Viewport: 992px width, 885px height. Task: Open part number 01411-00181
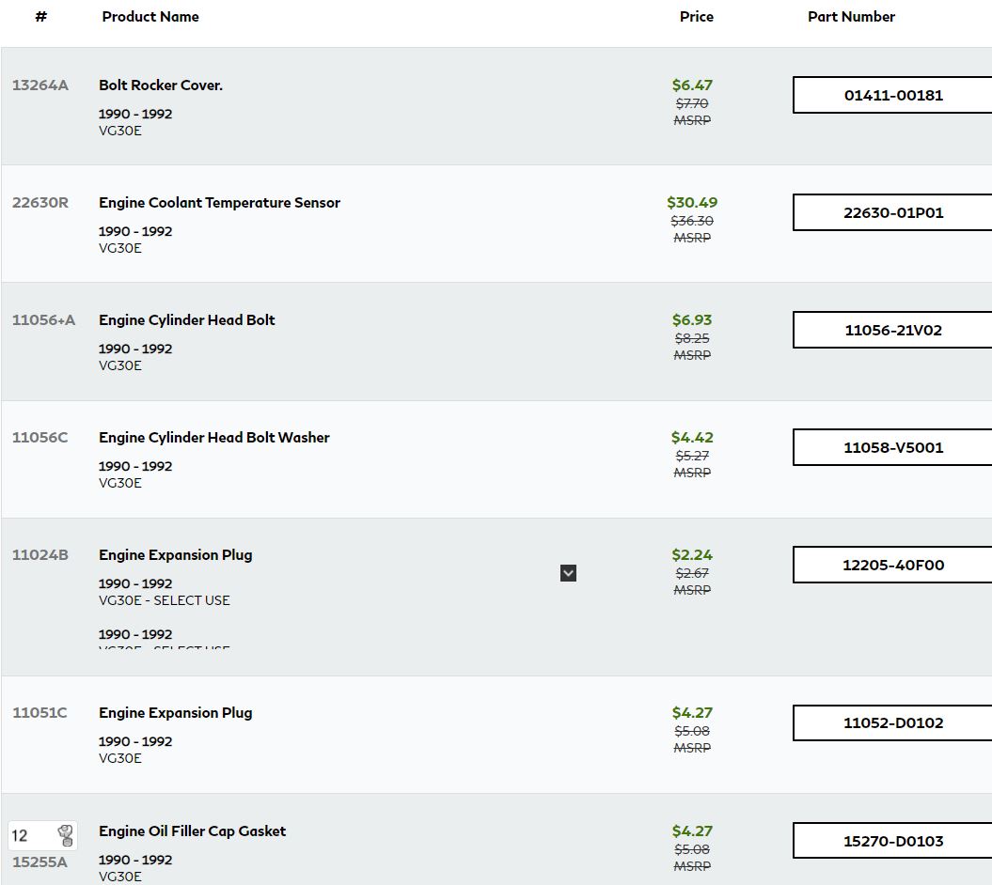click(892, 95)
